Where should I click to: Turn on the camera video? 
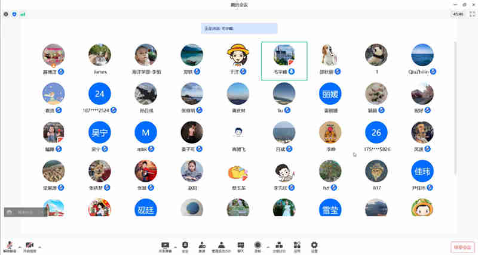pos(29,245)
